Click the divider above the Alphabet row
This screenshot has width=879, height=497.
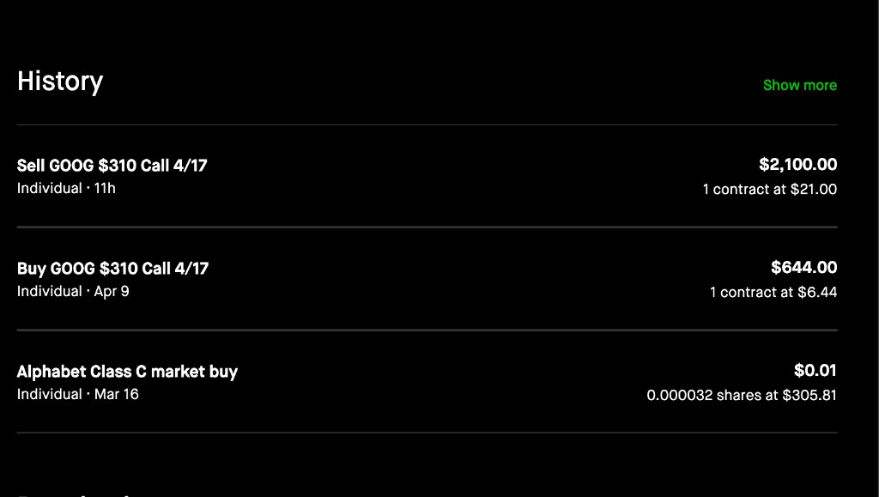pyautogui.click(x=427, y=331)
